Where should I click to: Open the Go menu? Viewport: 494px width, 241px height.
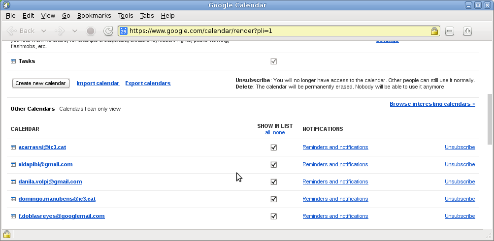pyautogui.click(x=66, y=15)
